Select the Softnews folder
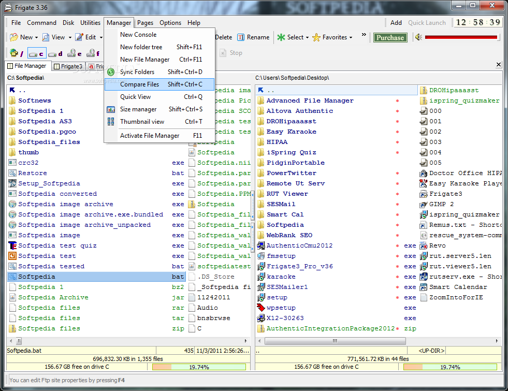 (34, 100)
